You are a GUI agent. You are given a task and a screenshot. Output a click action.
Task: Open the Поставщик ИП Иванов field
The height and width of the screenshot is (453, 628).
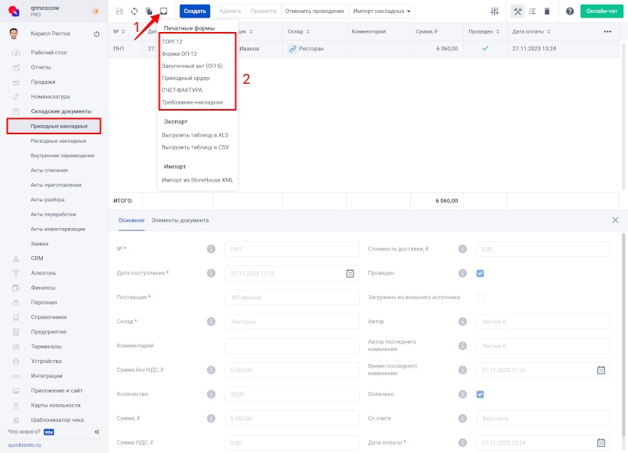click(292, 297)
